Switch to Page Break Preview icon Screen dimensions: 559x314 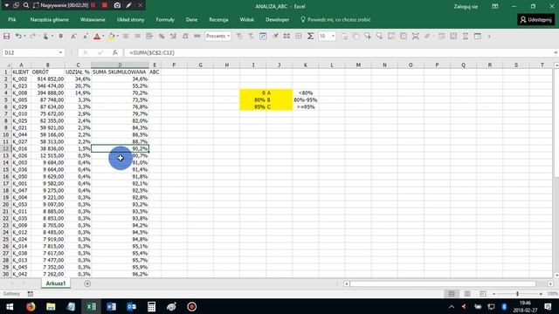(x=483, y=294)
